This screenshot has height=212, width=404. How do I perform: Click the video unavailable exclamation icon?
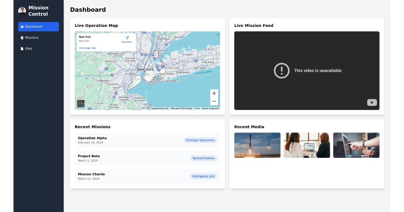click(282, 71)
